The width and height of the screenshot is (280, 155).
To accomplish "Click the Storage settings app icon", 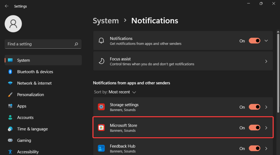I will pyautogui.click(x=101, y=107).
